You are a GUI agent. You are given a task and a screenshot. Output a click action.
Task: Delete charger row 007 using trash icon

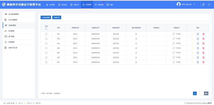[x=203, y=62]
